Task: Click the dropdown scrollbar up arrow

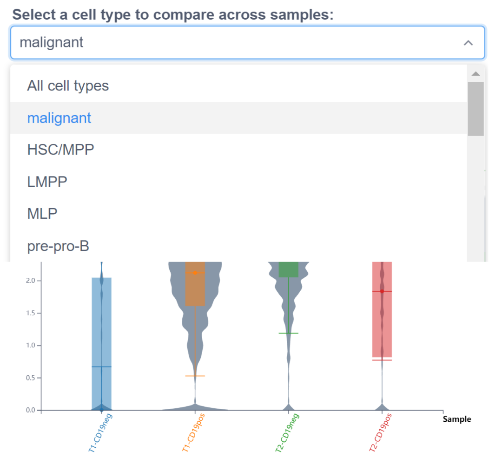Action: (x=476, y=74)
